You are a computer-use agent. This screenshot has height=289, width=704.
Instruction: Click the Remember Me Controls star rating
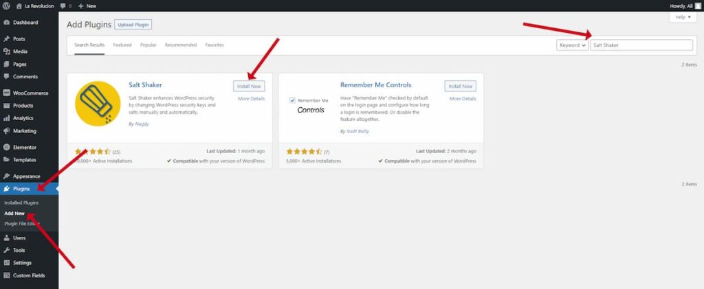click(x=304, y=152)
